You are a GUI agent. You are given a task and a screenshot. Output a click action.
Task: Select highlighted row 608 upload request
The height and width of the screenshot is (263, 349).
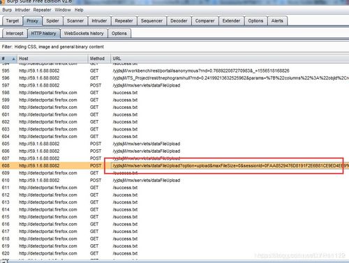coord(174,166)
